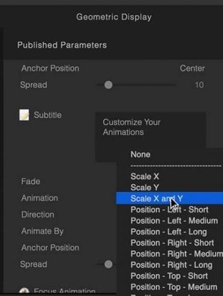223x296 pixels.
Task: Select the Focus Animation group icon
Action: [x=24, y=291]
